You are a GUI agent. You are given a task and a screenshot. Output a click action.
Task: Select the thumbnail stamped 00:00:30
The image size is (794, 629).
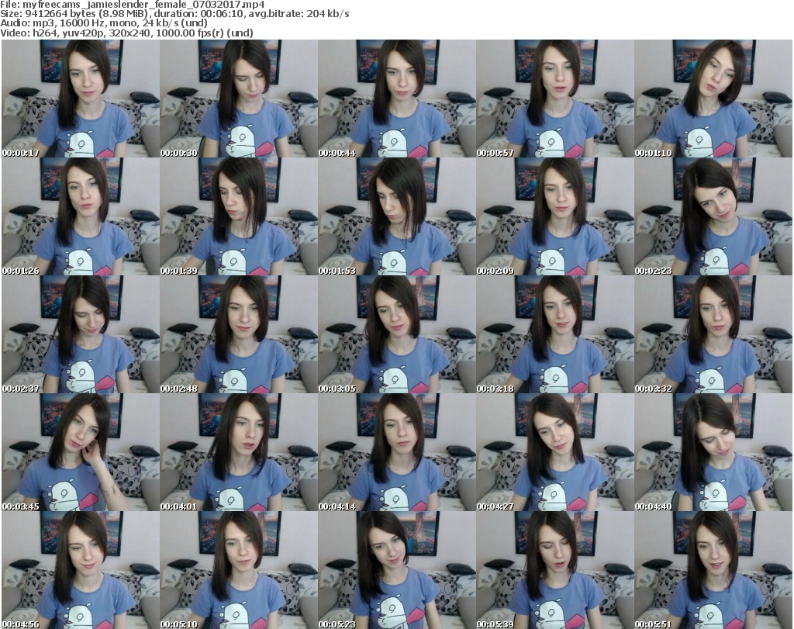[239, 98]
